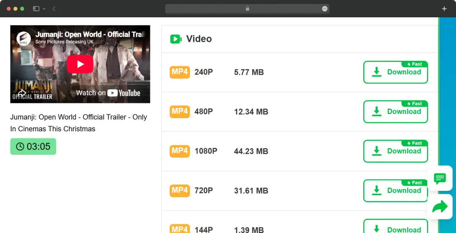Expand the sidebar dropdown chevron

pyautogui.click(x=44, y=9)
